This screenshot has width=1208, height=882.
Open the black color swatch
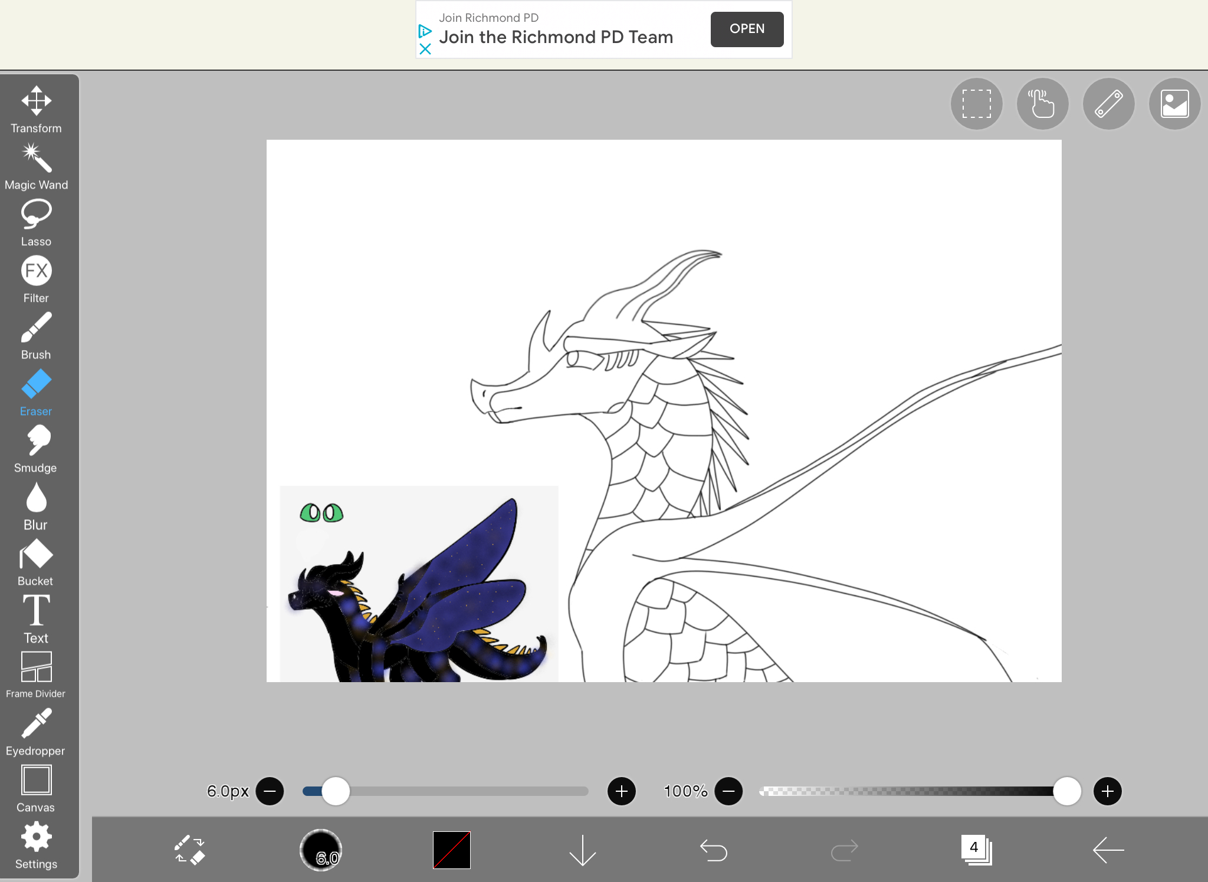pyautogui.click(x=452, y=850)
